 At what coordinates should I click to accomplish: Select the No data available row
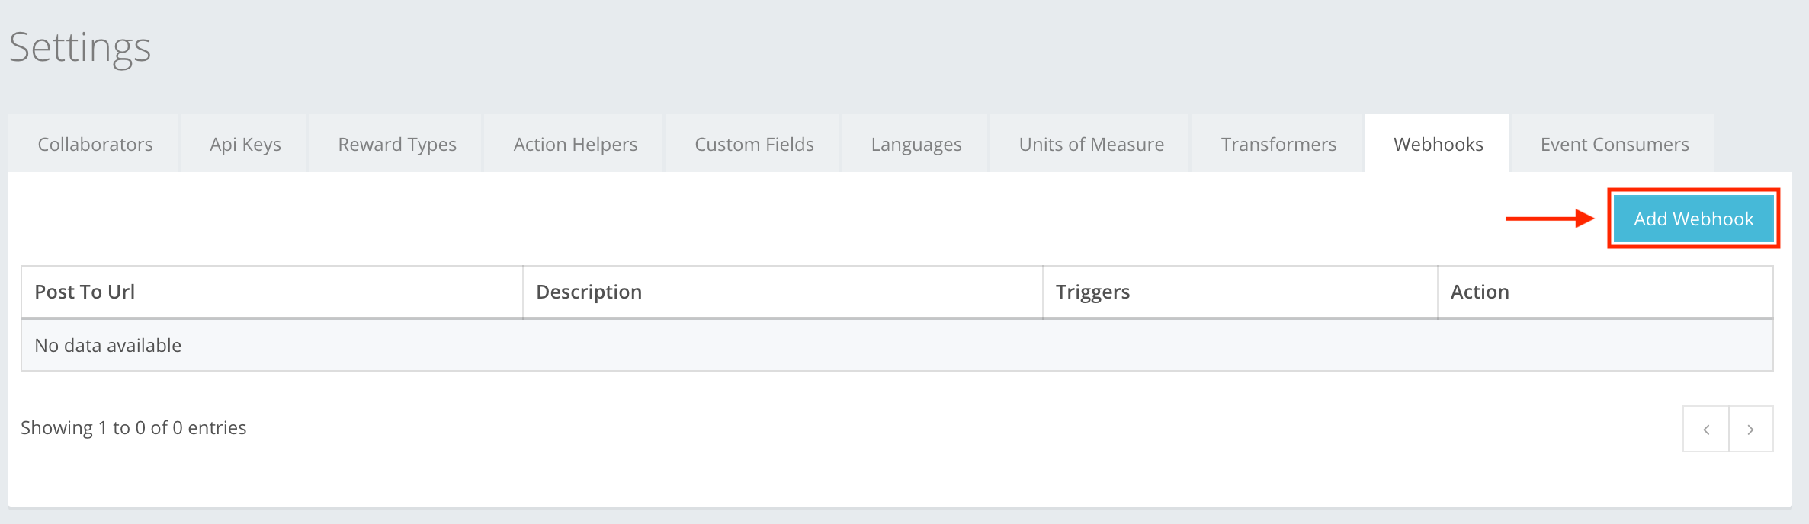(107, 345)
